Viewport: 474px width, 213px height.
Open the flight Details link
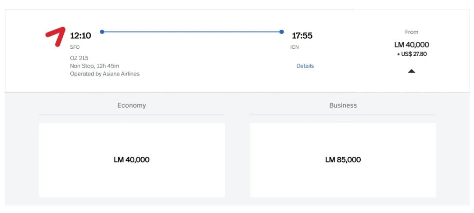point(305,66)
